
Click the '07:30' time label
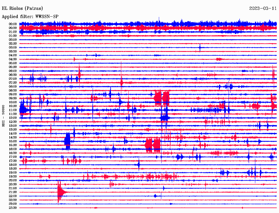coord(13,83)
